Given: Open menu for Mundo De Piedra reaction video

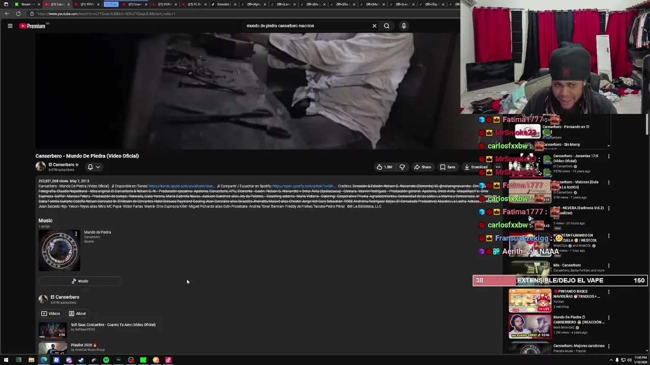Looking at the screenshot, I should 609,318.
